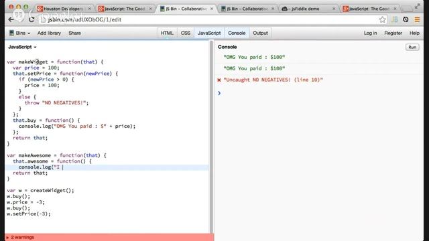
Task: Click the 'Console' panel heading
Action: [x=227, y=47]
